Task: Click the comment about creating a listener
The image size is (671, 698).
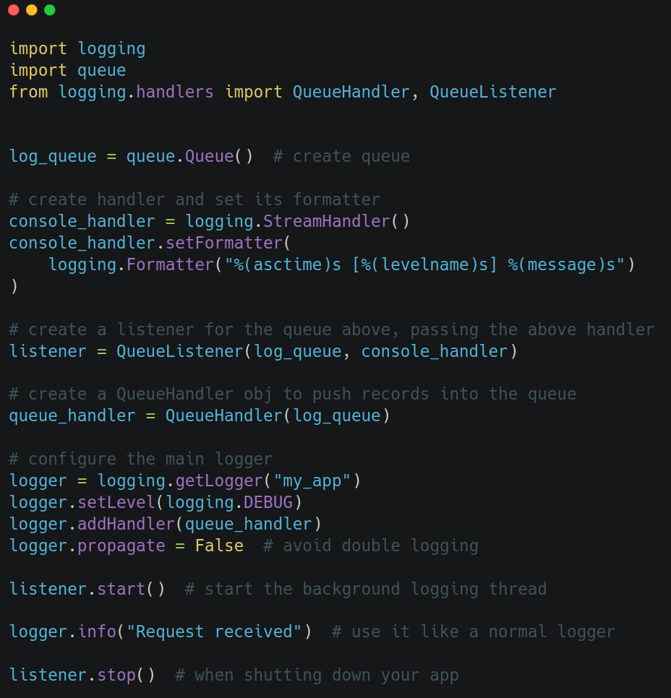Action: 331,329
